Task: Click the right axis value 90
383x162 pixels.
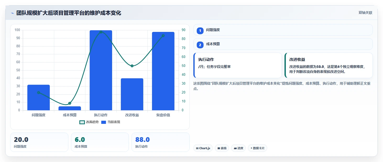Action: pyautogui.click(x=183, y=30)
